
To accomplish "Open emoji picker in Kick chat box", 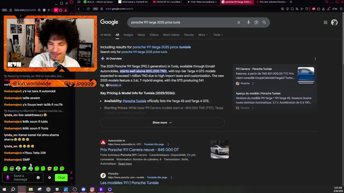I will pos(38,178).
